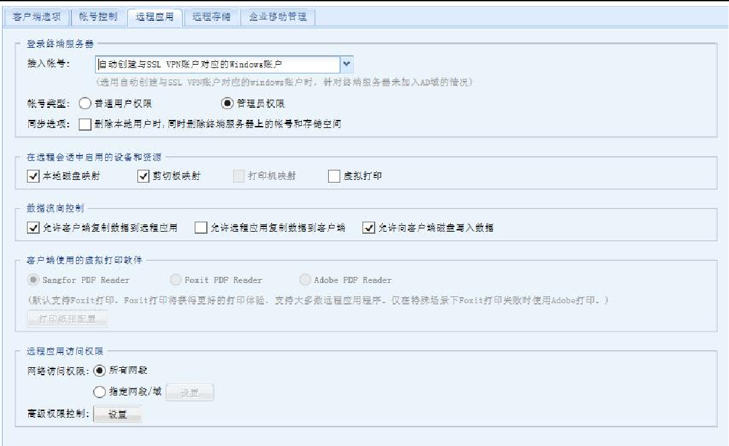729x446 pixels.
Task: Uncheck the 本地磁盘映射 checkbox
Action: [34, 177]
